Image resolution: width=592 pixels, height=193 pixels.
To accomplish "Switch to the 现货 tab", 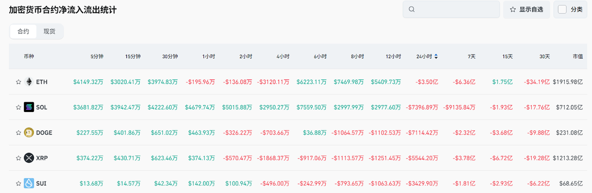I will point(49,31).
